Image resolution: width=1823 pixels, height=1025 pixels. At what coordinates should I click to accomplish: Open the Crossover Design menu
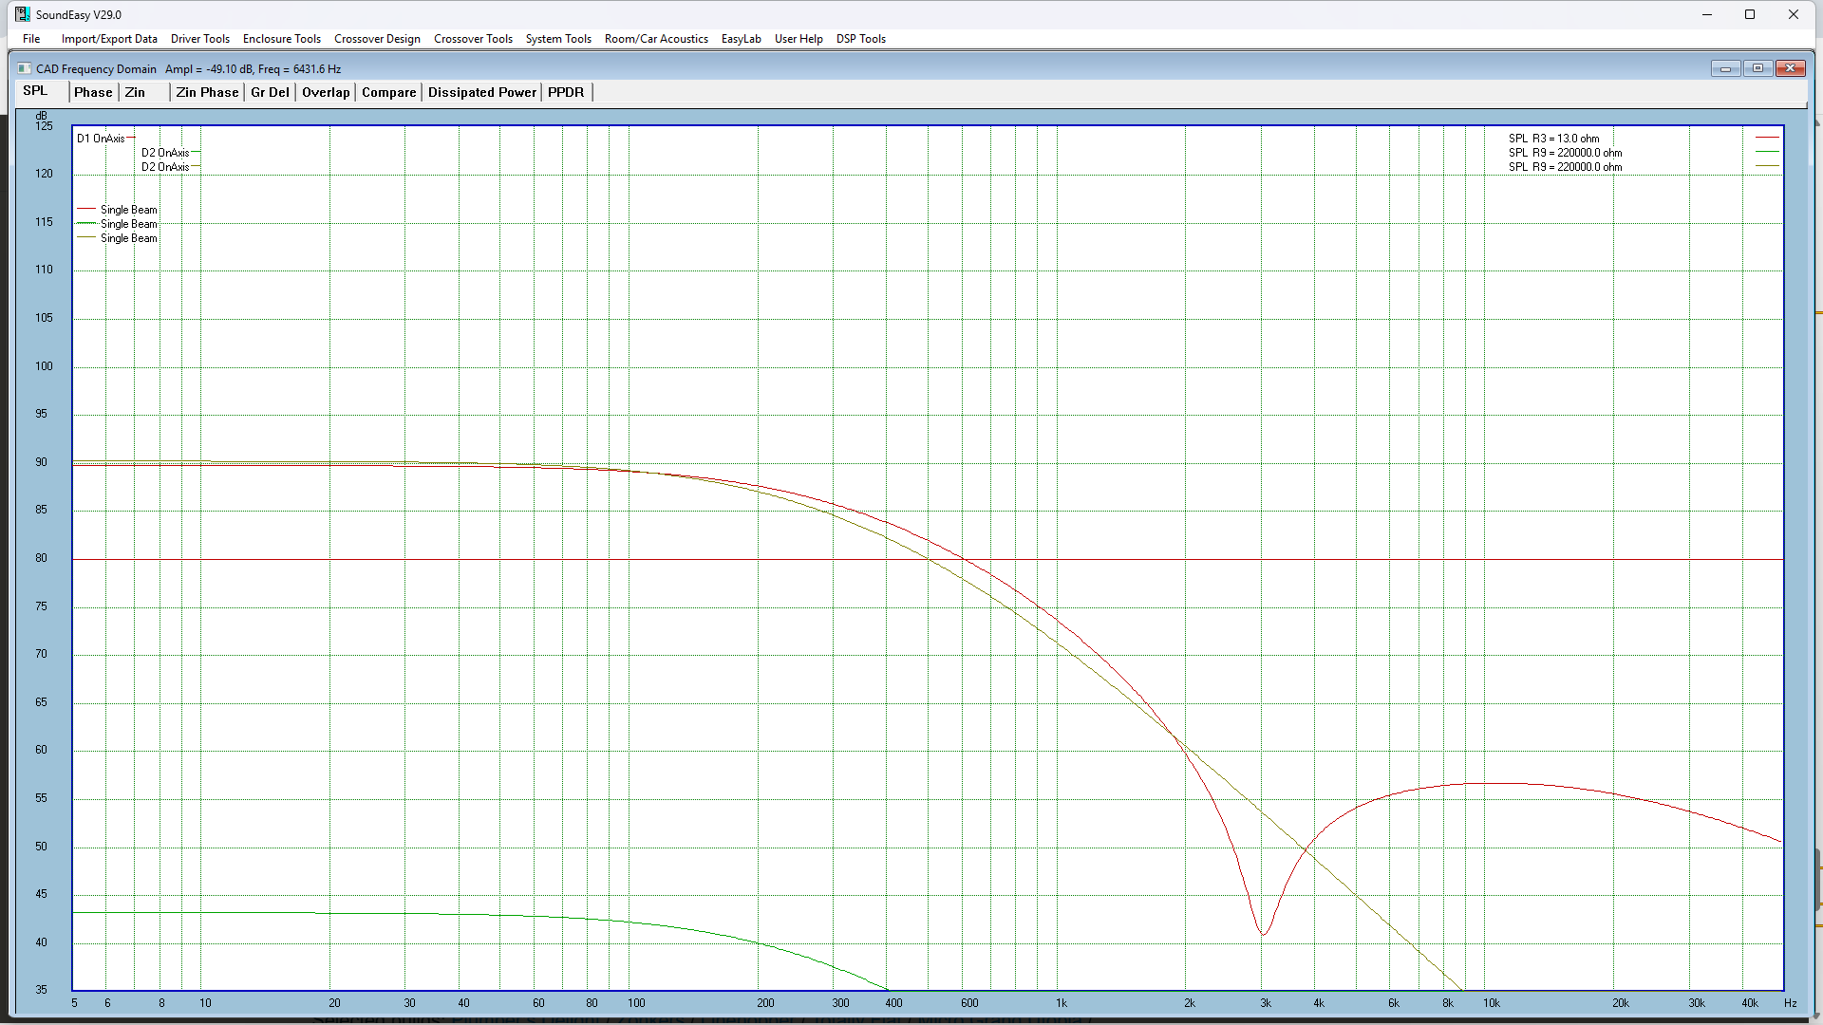coord(377,39)
